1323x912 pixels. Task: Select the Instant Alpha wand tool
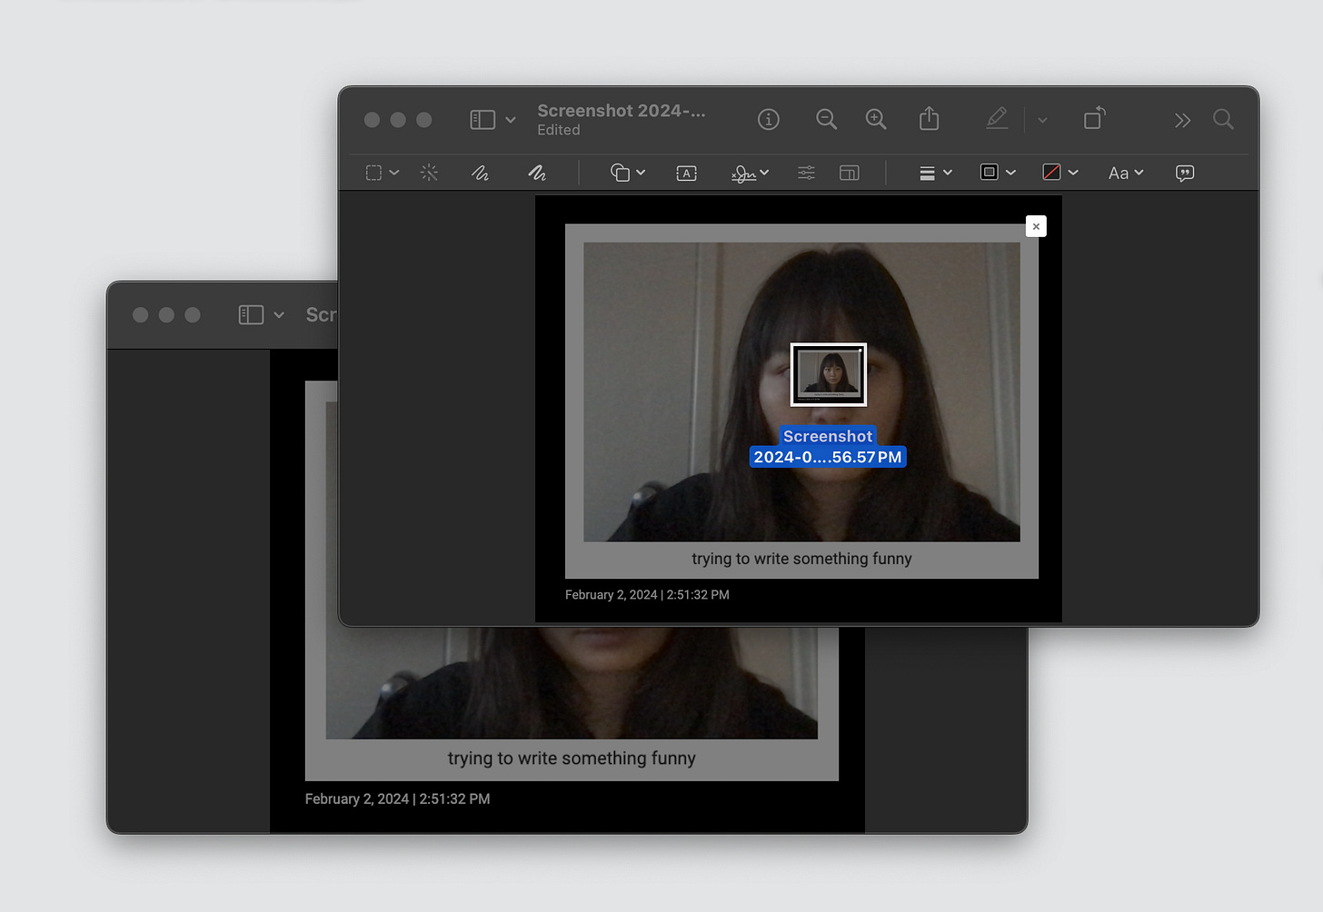[x=429, y=173]
